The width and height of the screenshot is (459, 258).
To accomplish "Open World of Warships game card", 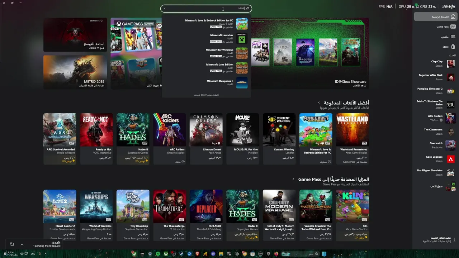I will pyautogui.click(x=96, y=215).
